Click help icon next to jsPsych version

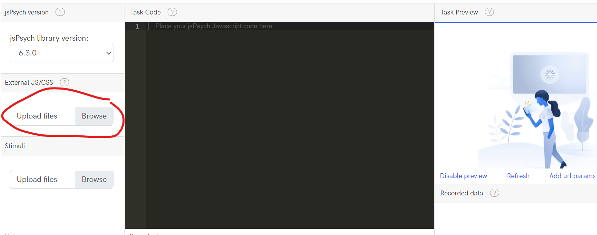(60, 12)
